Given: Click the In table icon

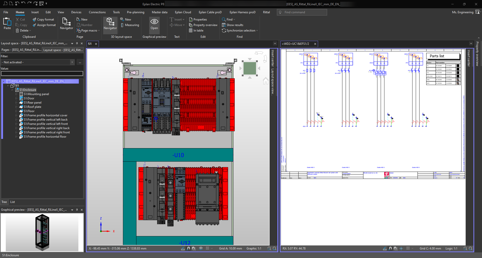Looking at the screenshot, I should click(191, 30).
